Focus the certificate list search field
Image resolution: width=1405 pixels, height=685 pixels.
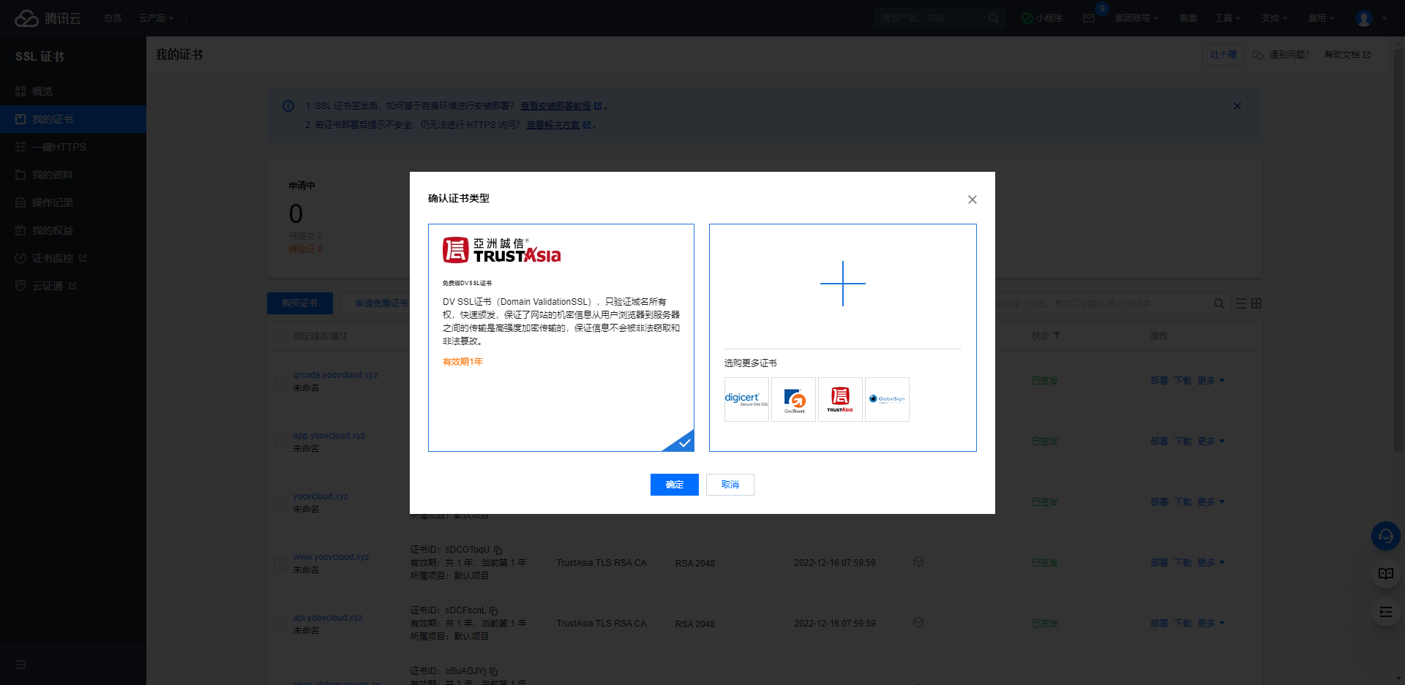click(1101, 303)
